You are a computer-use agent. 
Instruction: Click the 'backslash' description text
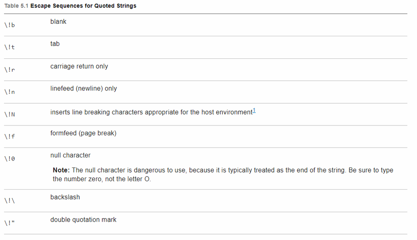[x=65, y=197]
